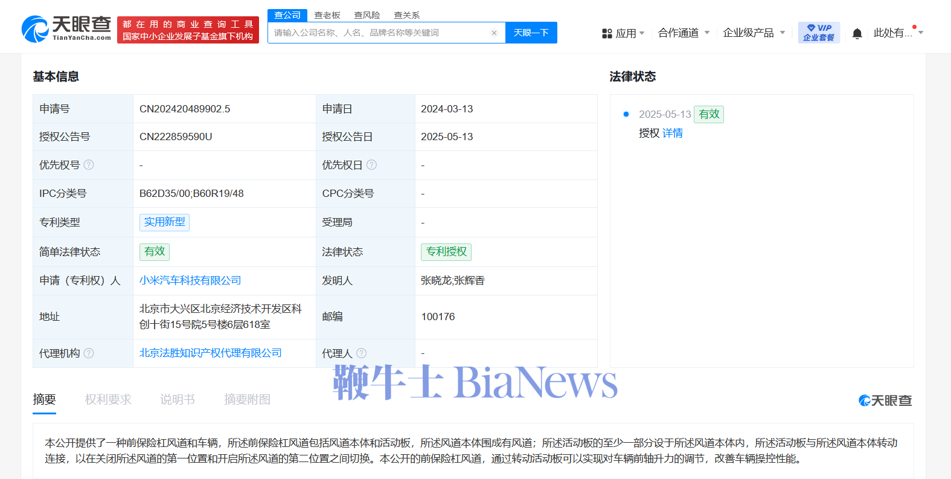Select application date 2024-03-13
The image size is (951, 479).
pyautogui.click(x=447, y=109)
